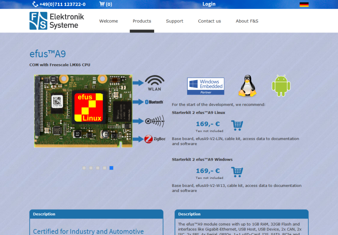Add Starterkit 2 efusA9 Linux to cart
This screenshot has width=338, height=235.
[x=237, y=125]
